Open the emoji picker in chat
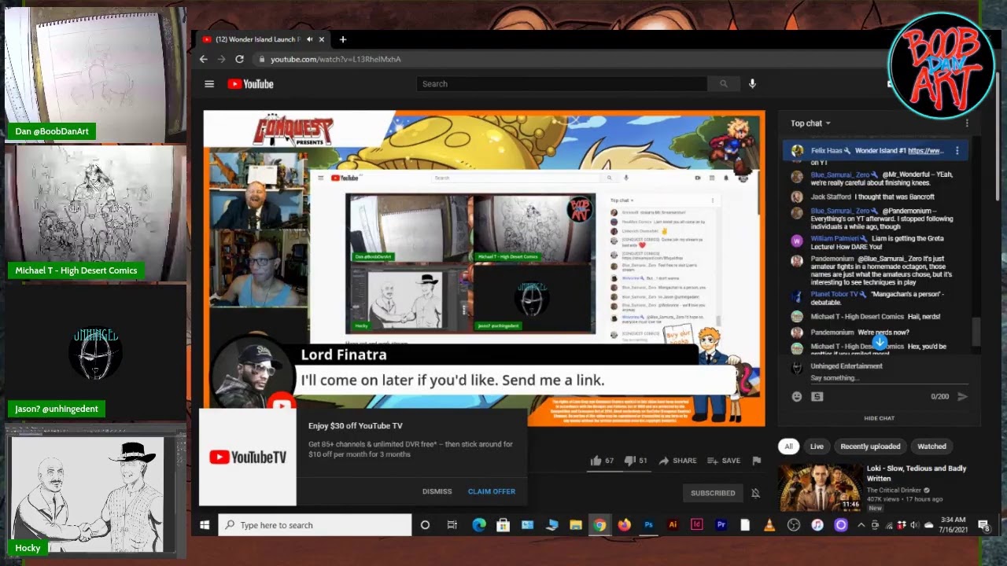 click(x=797, y=397)
